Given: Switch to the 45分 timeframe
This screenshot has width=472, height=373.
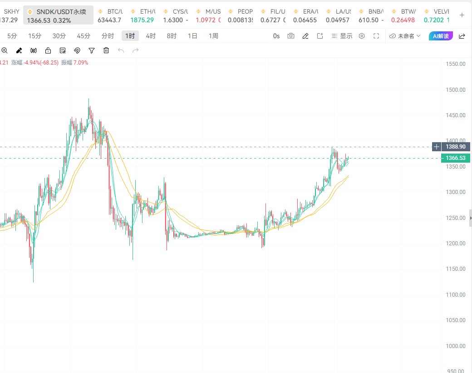Looking at the screenshot, I should point(84,36).
